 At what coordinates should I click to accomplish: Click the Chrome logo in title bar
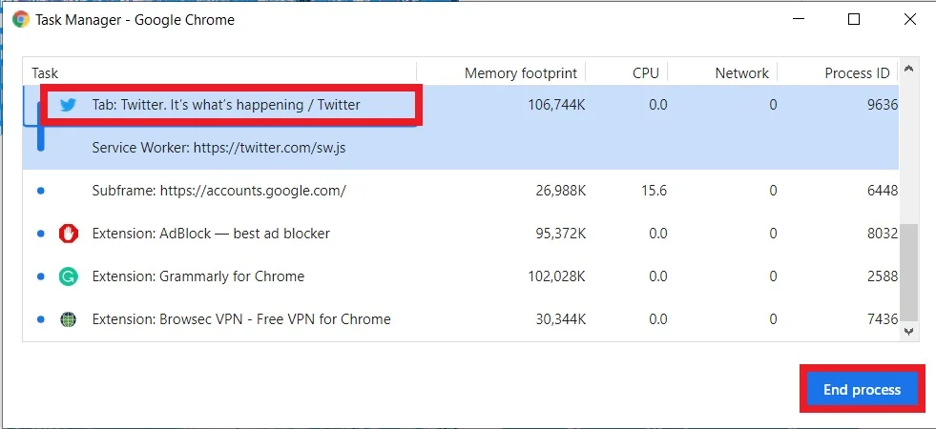tap(21, 20)
